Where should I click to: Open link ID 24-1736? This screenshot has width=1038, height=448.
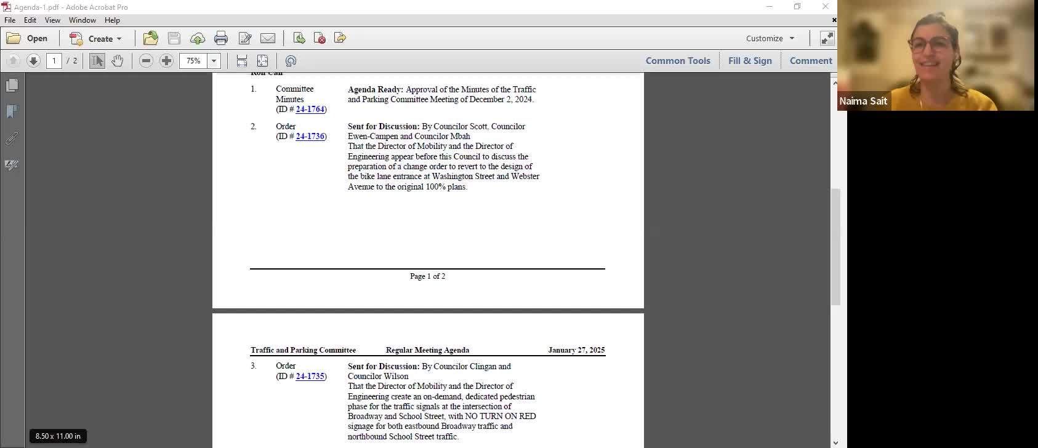tap(310, 137)
